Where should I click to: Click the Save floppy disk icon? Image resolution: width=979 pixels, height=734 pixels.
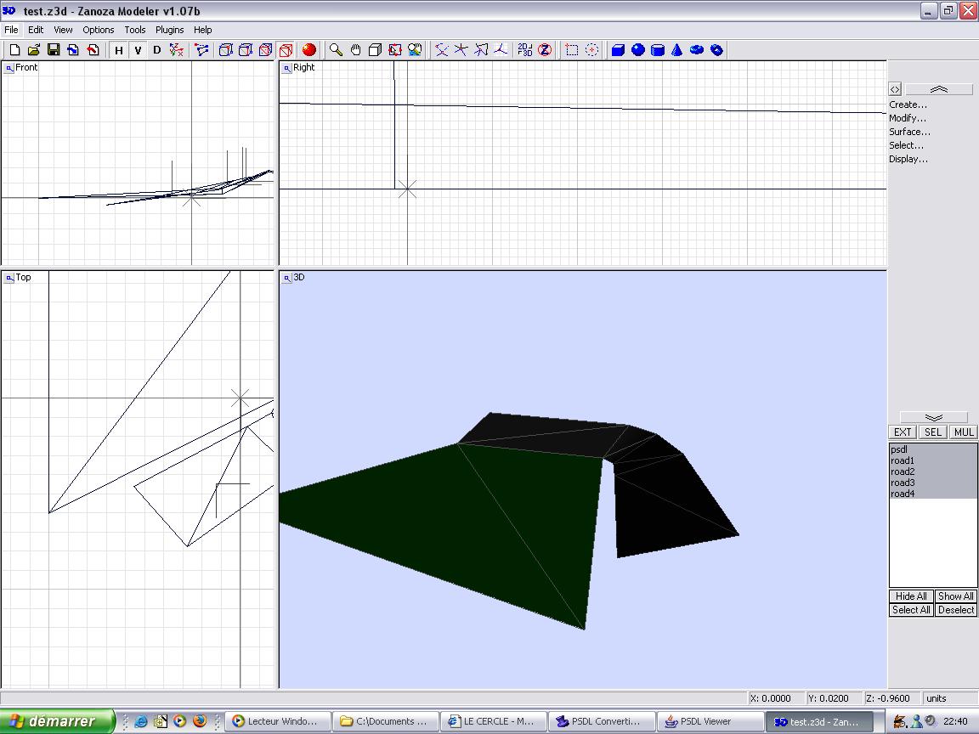(53, 50)
